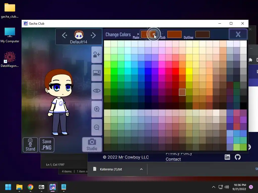Open Notepad from taskbar
The height and width of the screenshot is (193, 258).
[x=64, y=187]
